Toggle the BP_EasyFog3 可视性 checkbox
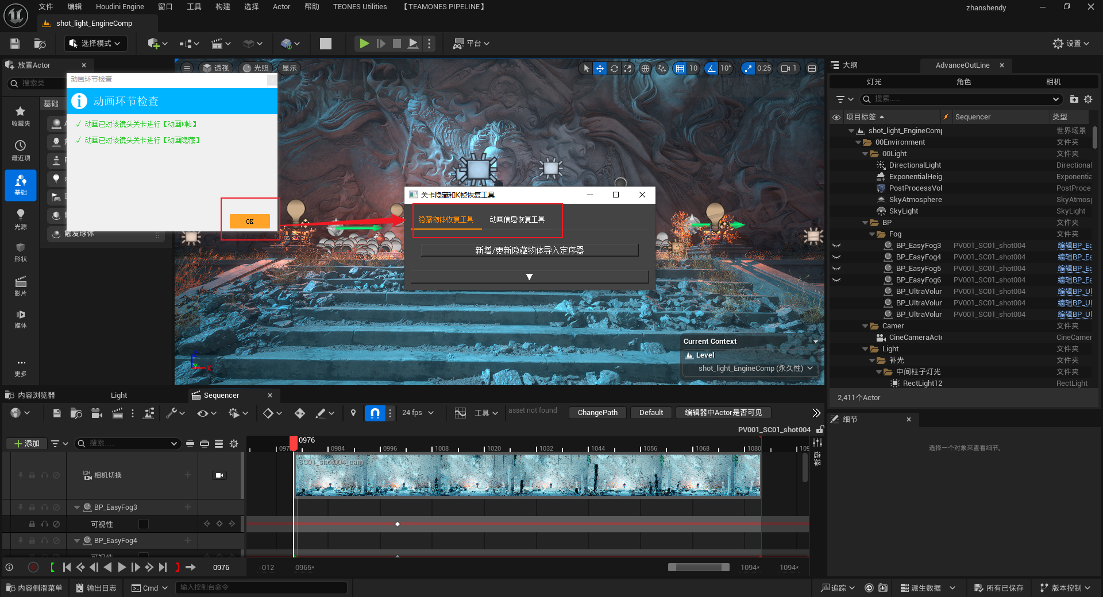The image size is (1103, 597). [144, 524]
